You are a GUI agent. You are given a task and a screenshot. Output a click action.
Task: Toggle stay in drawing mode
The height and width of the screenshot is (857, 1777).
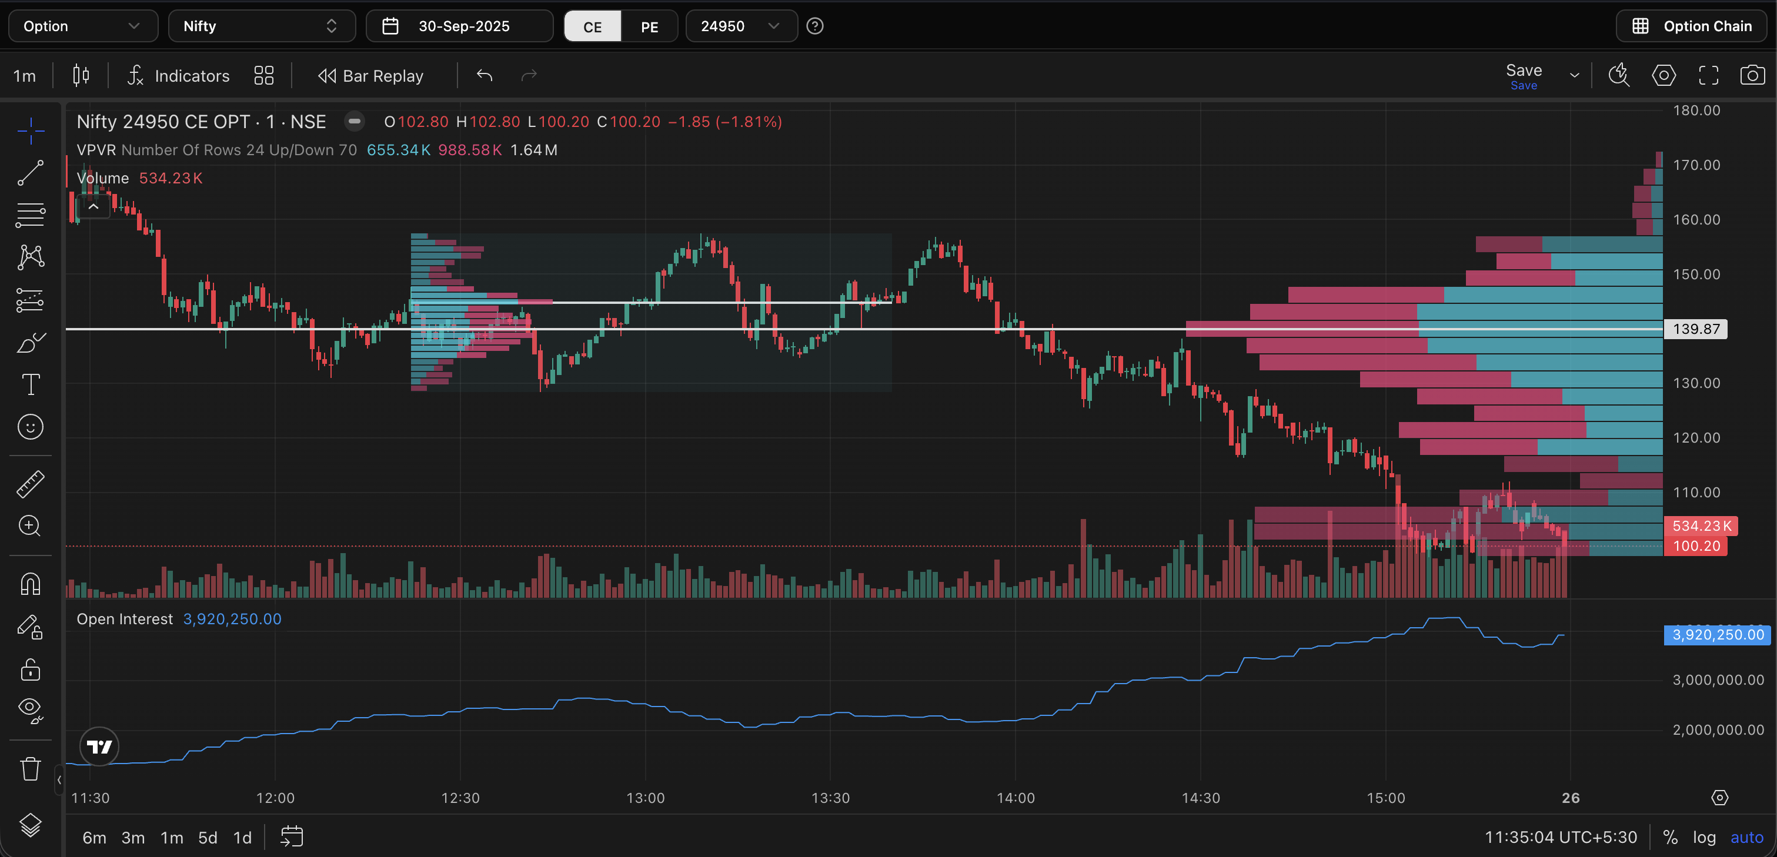click(31, 627)
